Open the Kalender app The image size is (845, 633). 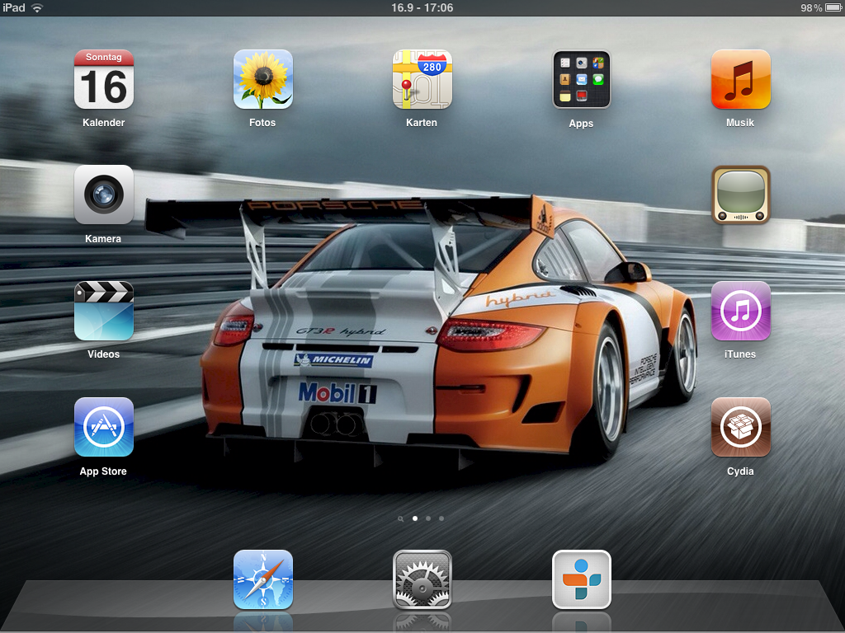tap(103, 80)
